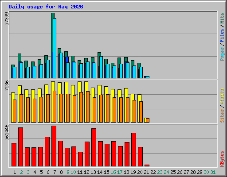
Task: Click the tallest cyan Pages bar for day 7
Action: (55, 48)
